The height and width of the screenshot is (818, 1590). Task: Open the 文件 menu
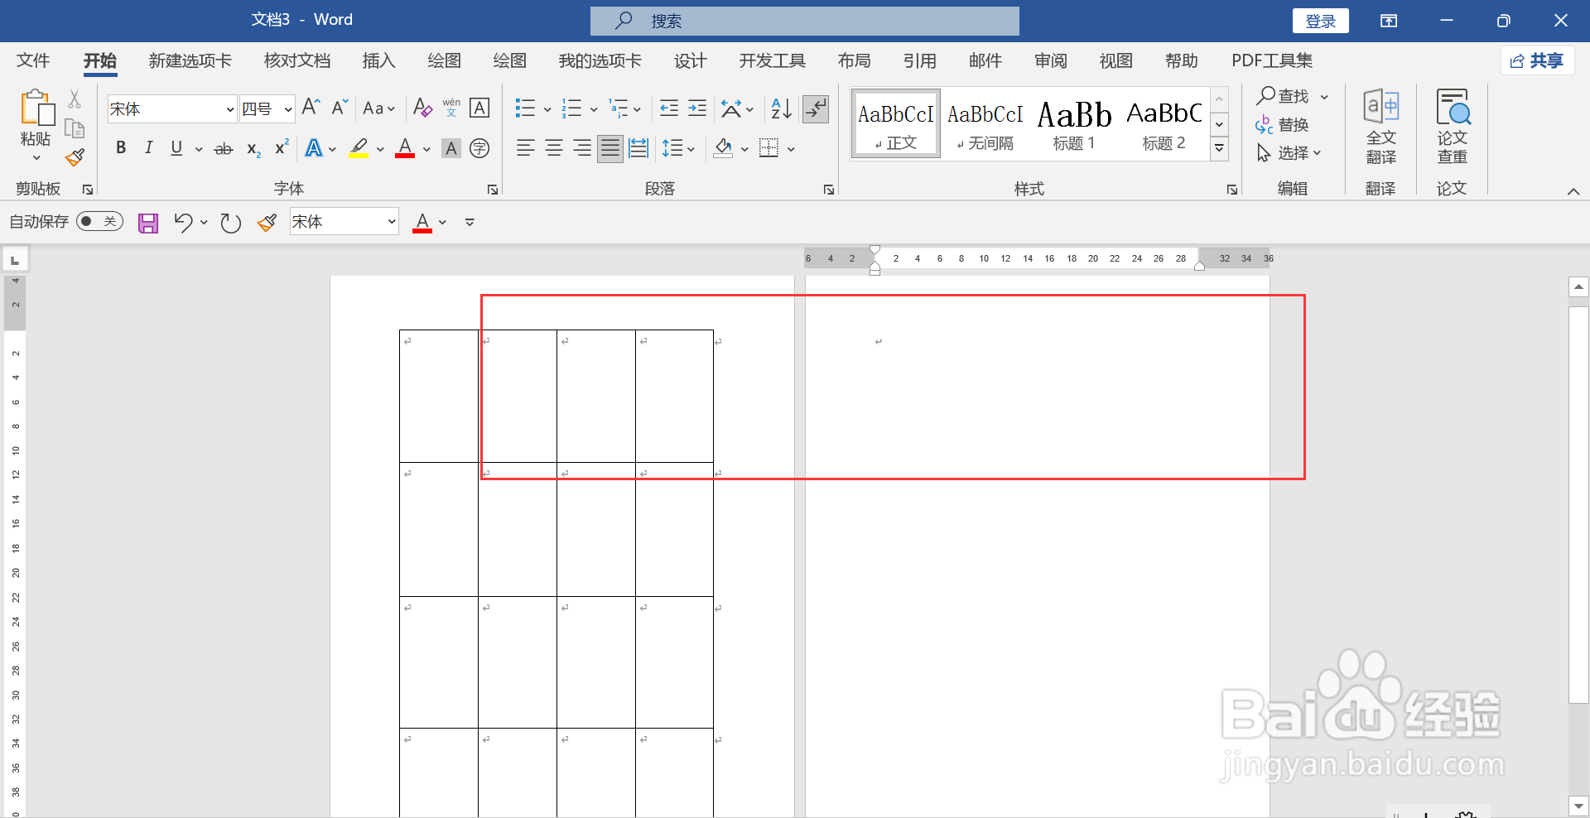point(33,60)
